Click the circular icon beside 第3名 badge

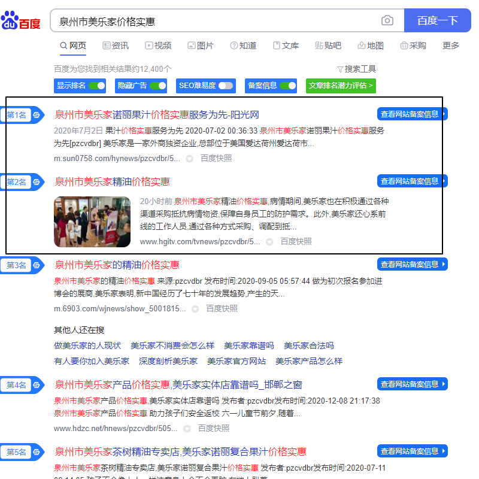click(x=37, y=265)
